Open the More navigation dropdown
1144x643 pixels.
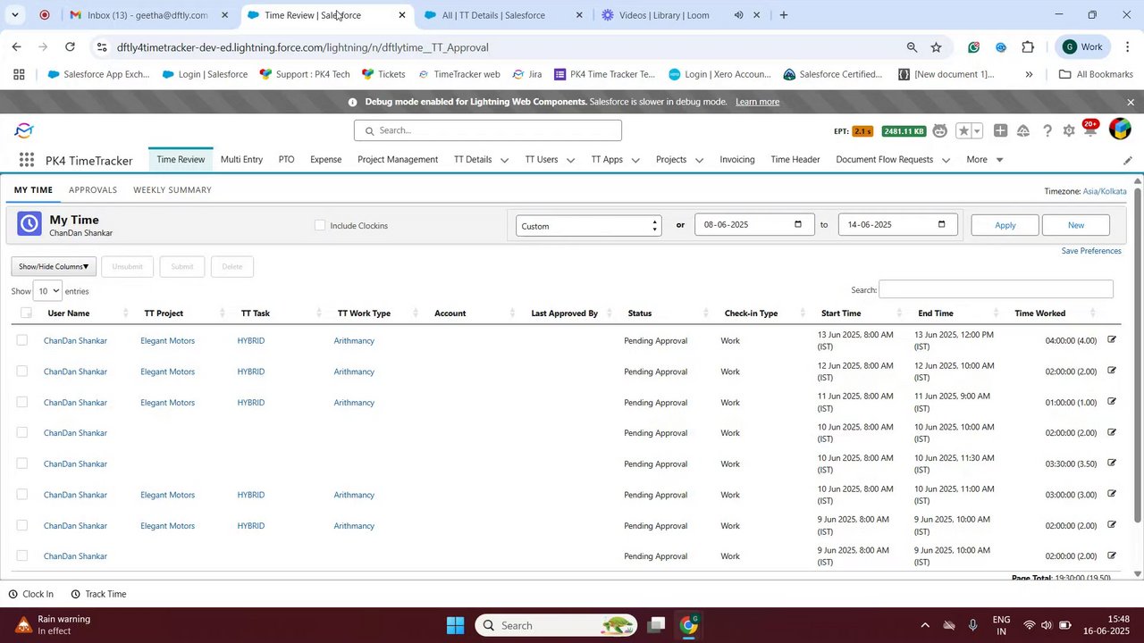985,160
